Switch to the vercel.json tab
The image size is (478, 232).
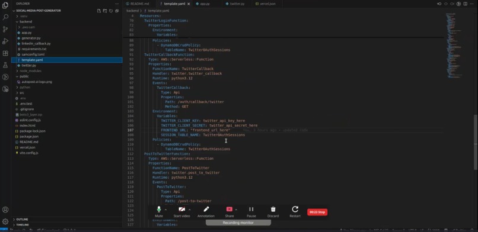[267, 4]
